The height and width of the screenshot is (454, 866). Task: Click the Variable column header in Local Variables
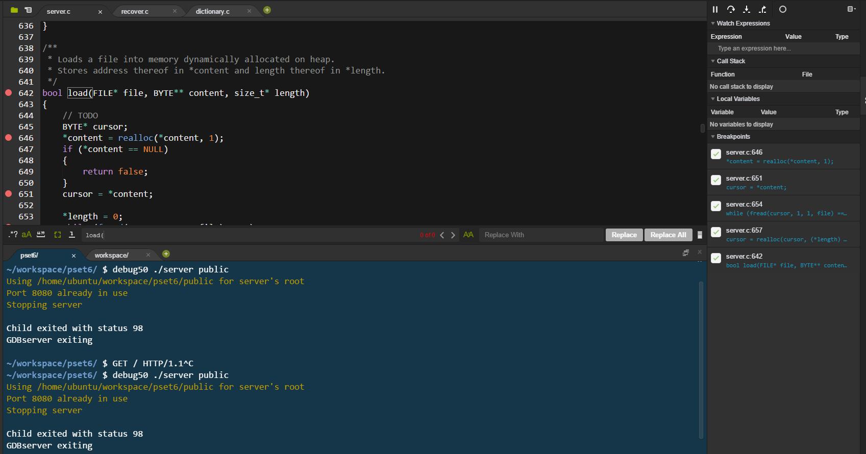pos(722,112)
